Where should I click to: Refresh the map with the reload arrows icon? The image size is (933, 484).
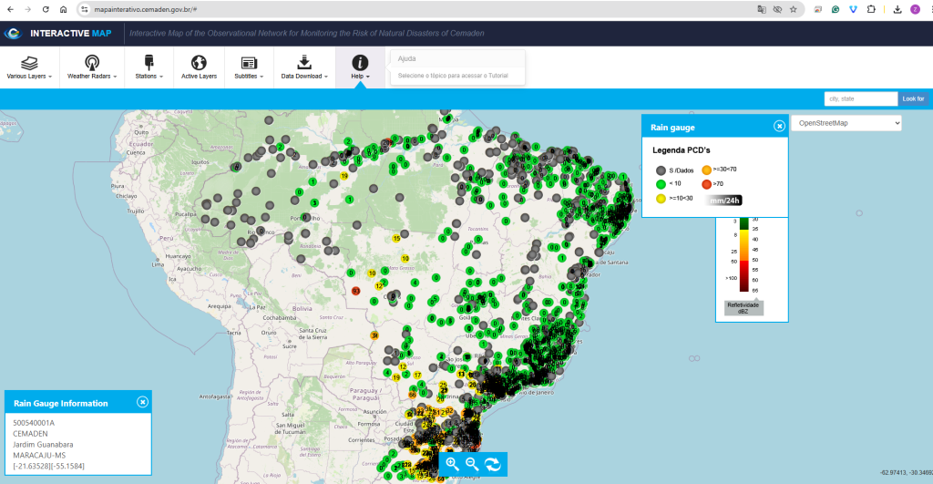pyautogui.click(x=493, y=464)
